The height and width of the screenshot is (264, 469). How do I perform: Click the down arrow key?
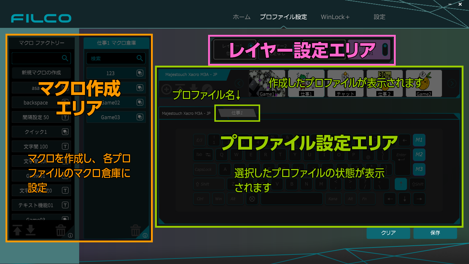[405, 199]
